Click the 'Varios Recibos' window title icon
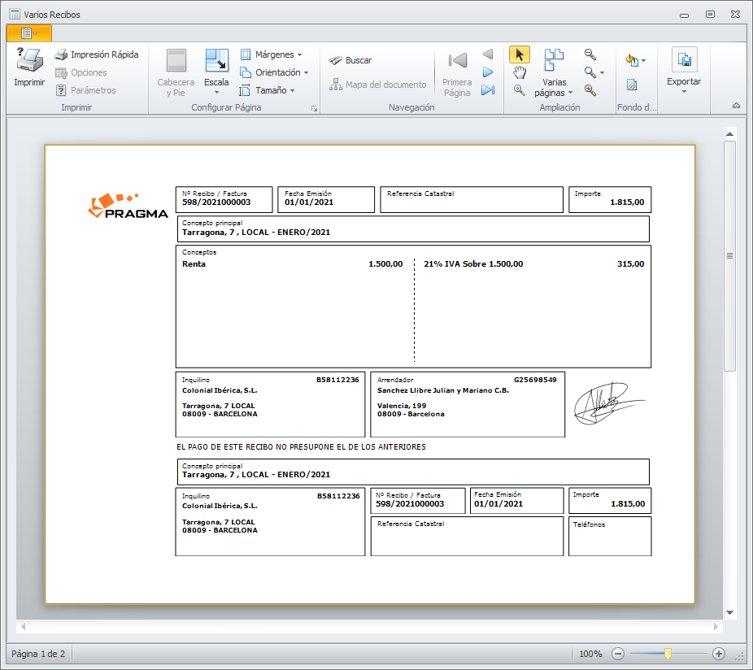The width and height of the screenshot is (753, 670). (x=15, y=14)
